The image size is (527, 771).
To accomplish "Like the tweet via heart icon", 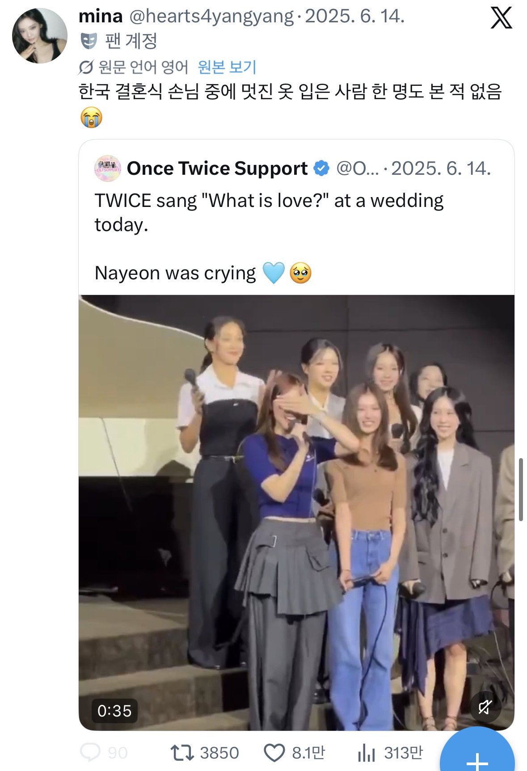I will [x=274, y=753].
